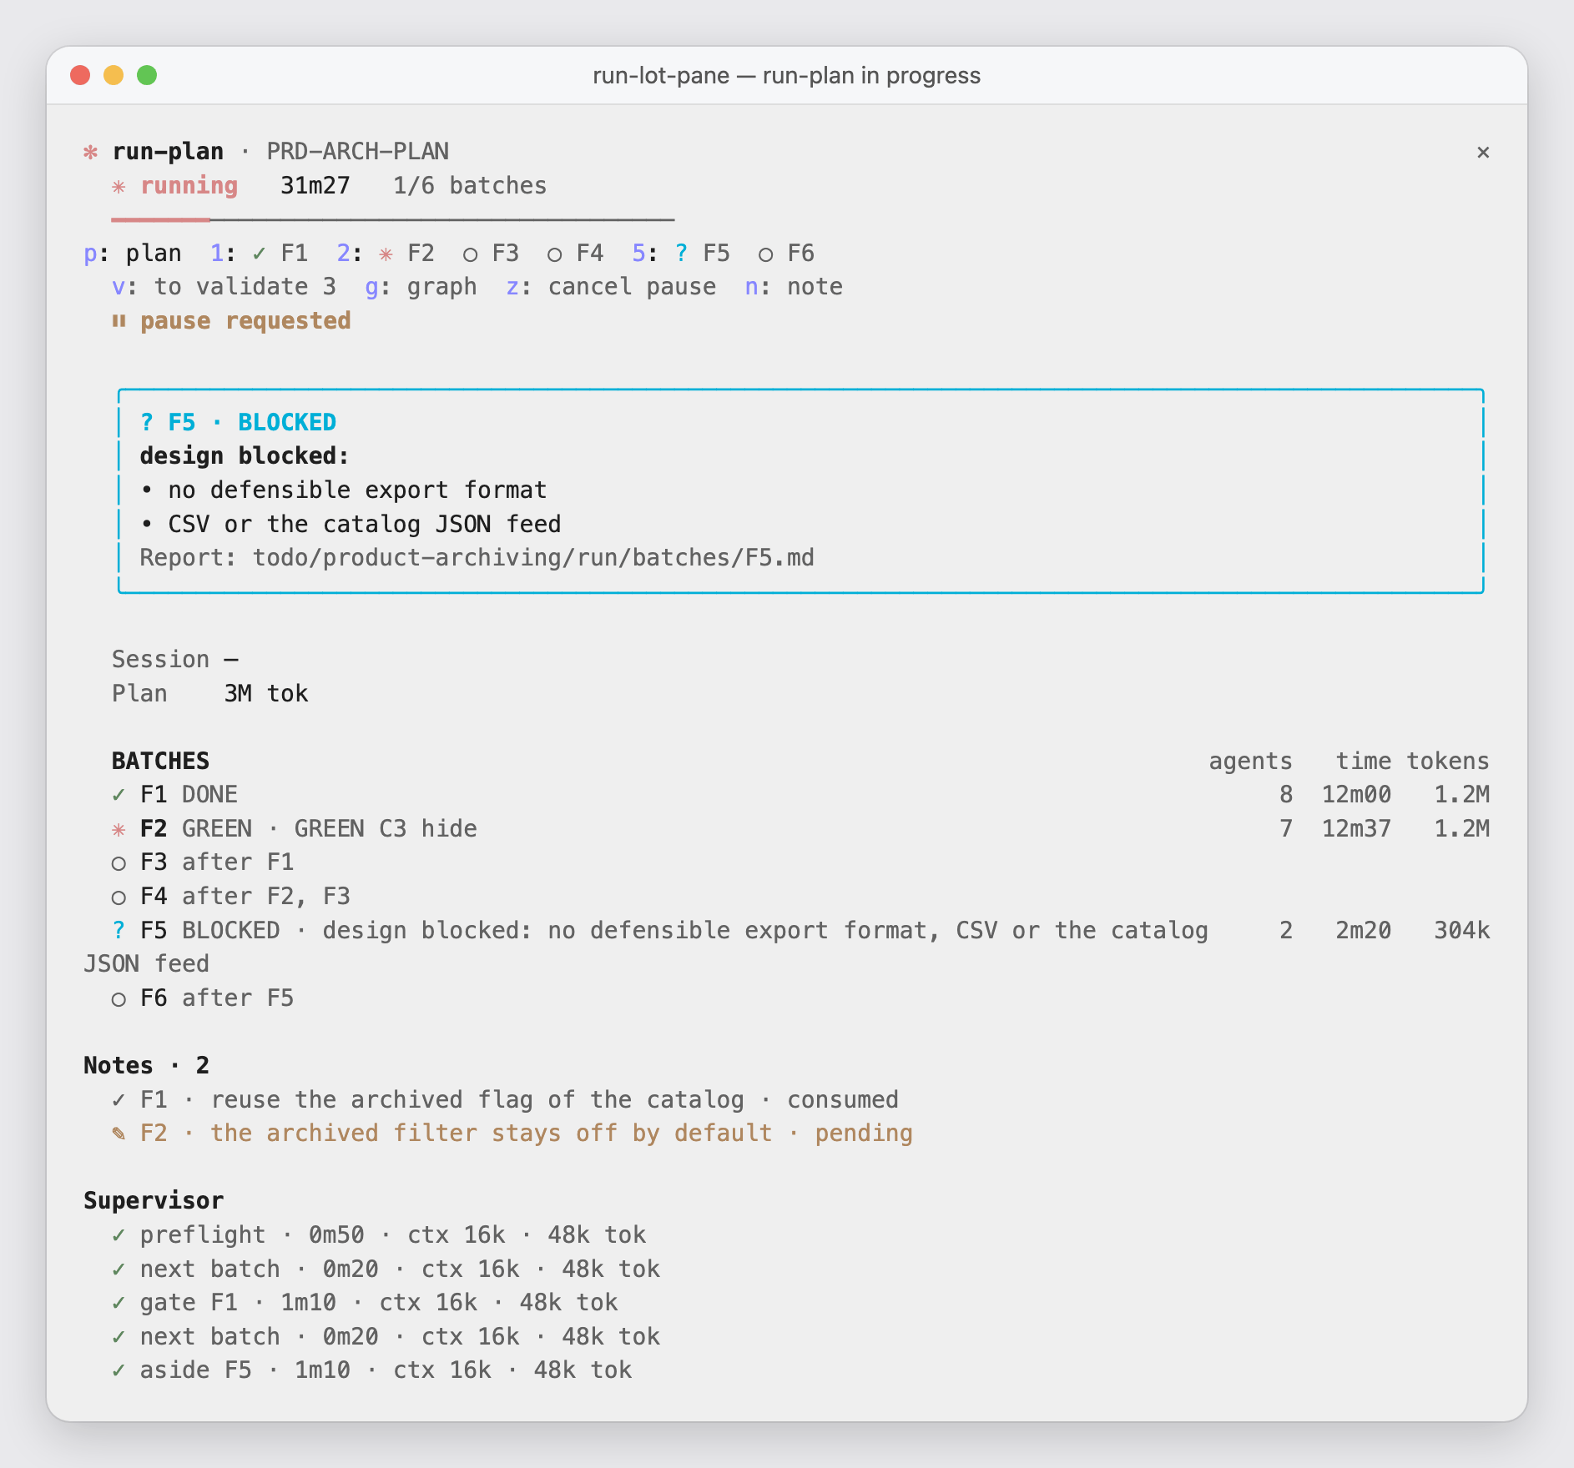Switch to the F2 running tab
Image resolution: width=1574 pixels, height=1468 pixels.
click(386, 254)
